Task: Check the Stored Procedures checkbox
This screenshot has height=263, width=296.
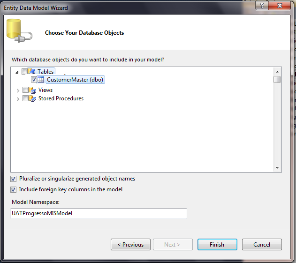Action: click(25, 98)
